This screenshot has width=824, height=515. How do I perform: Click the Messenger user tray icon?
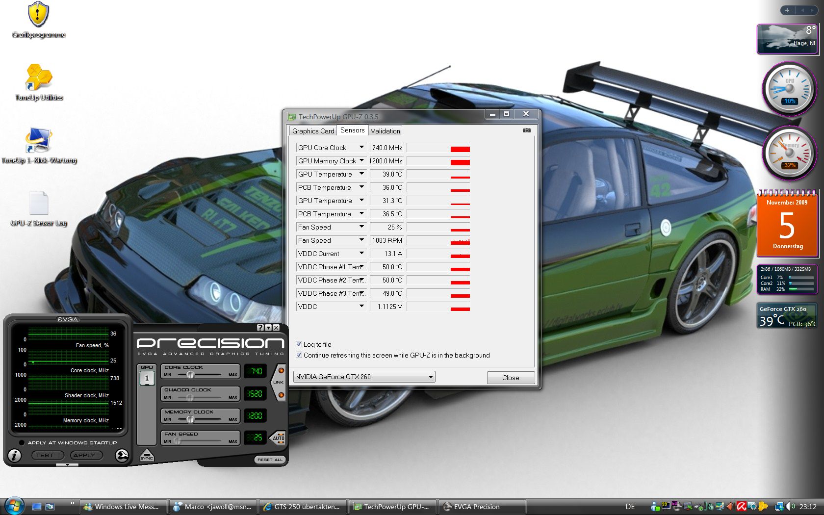tap(655, 507)
